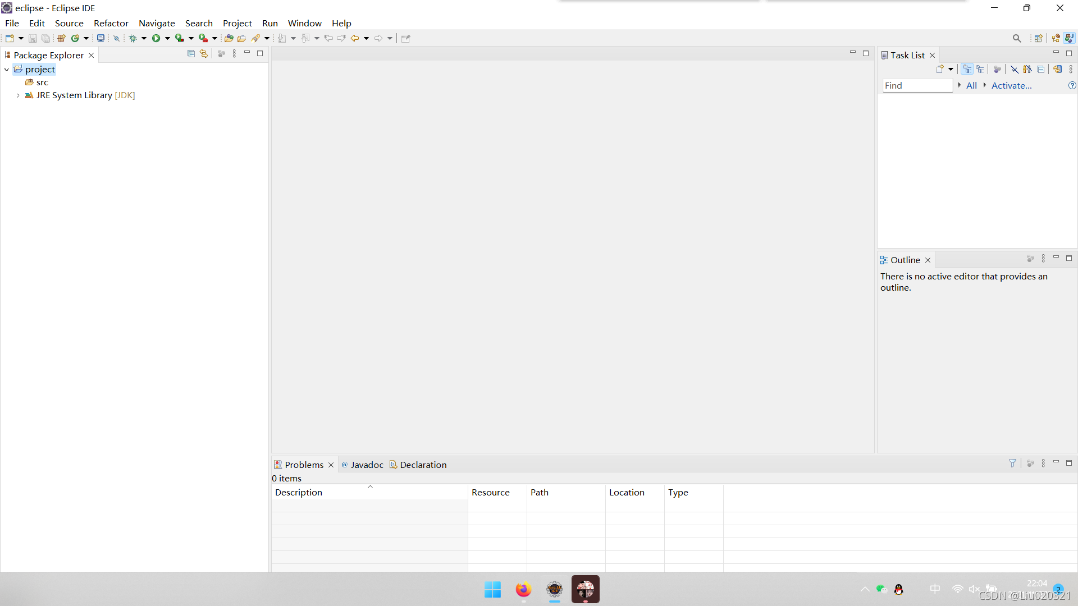The image size is (1078, 606).
Task: Open Filters icon in Problems view
Action: click(x=1012, y=463)
